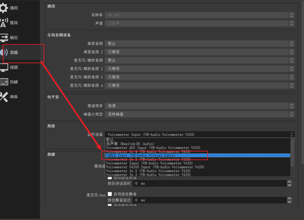Select the 推流 stream antenna icon
The image size is (304, 220).
[x=4, y=23]
